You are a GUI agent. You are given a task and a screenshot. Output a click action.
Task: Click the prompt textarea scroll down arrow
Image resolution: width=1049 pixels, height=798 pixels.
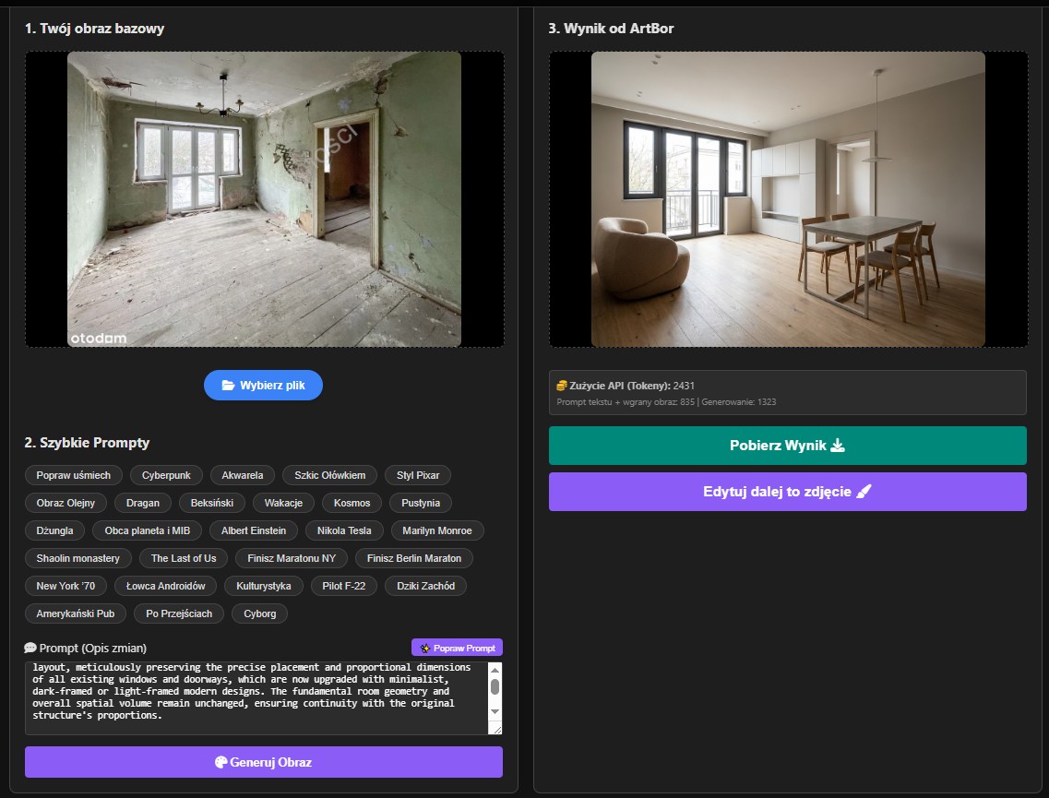coord(495,712)
